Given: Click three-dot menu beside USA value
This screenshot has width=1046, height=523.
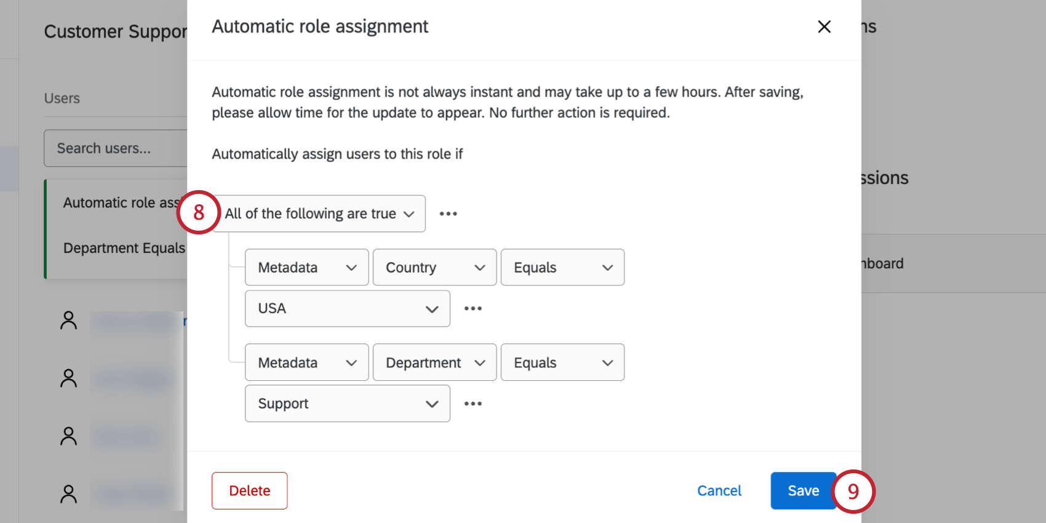Looking at the screenshot, I should pos(473,308).
